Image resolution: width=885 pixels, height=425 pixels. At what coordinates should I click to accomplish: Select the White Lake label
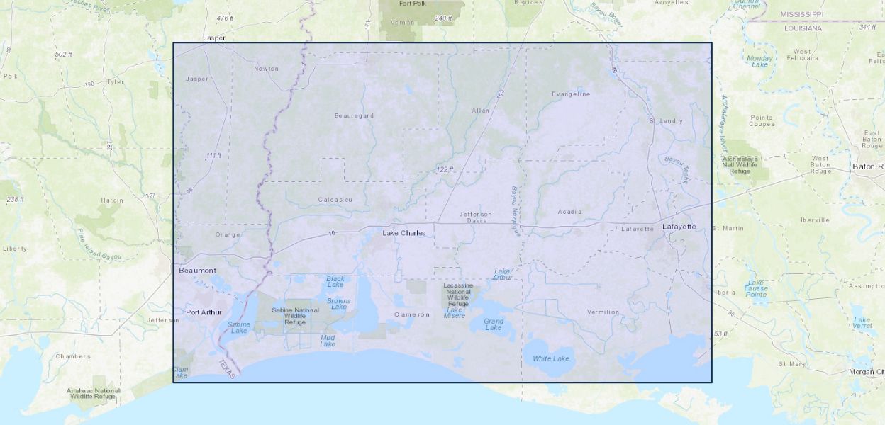point(550,358)
